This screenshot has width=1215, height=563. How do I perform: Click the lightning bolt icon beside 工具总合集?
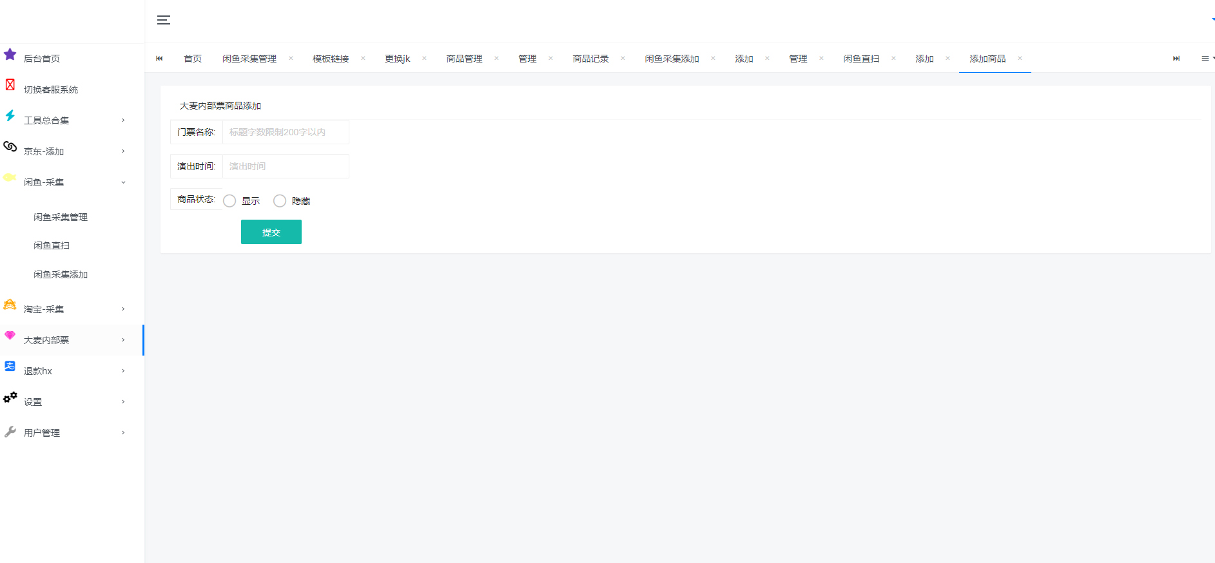(x=10, y=115)
